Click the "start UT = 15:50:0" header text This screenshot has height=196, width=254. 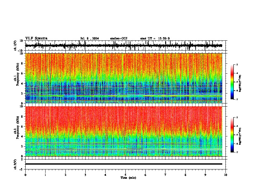(155, 38)
